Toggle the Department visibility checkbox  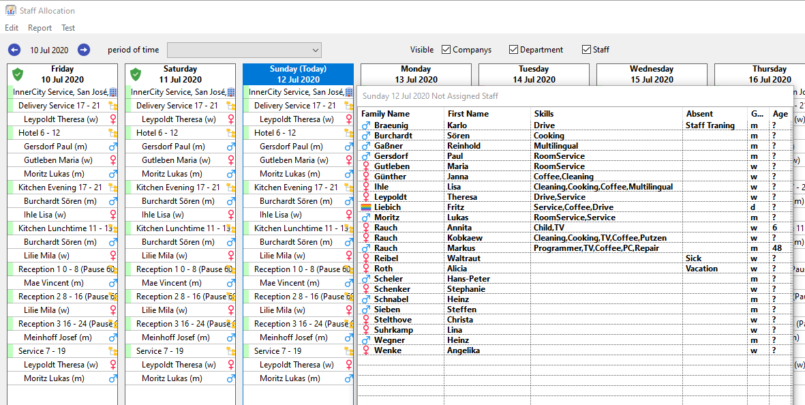[513, 50]
